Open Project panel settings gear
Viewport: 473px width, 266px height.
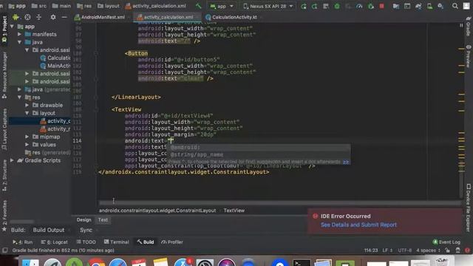coord(53,17)
